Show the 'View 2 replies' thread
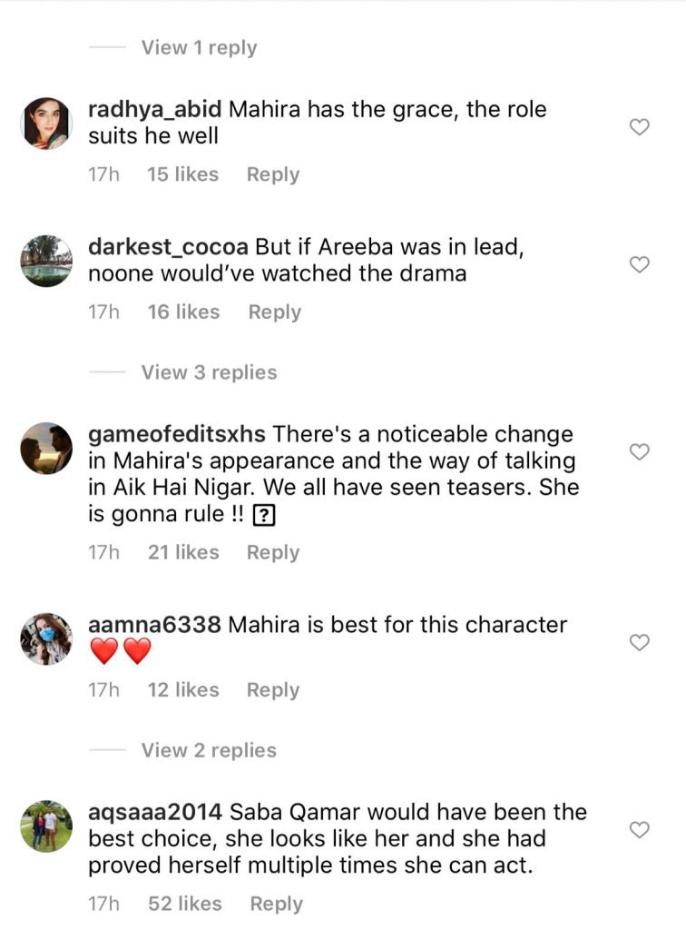 click(209, 750)
